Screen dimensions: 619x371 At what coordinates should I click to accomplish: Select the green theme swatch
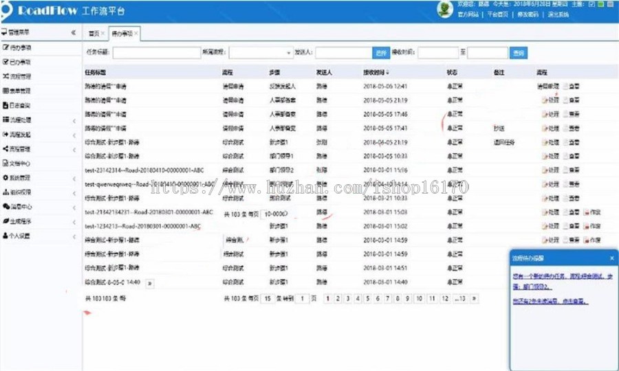[x=600, y=4]
